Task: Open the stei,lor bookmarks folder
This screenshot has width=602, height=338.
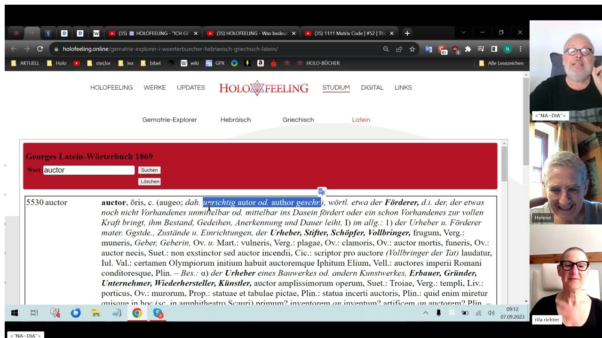Action: (98, 63)
